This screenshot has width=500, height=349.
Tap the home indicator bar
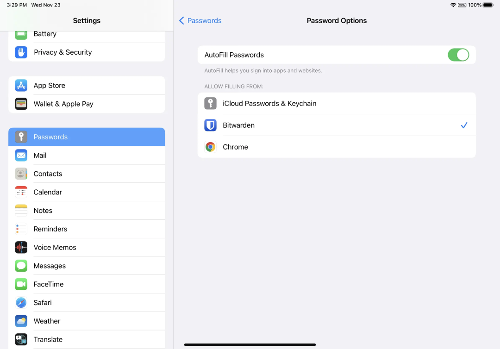coord(250,344)
